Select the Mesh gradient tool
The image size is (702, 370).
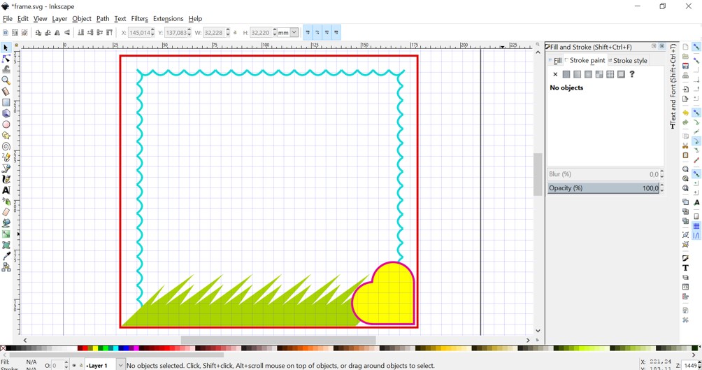tap(6, 245)
